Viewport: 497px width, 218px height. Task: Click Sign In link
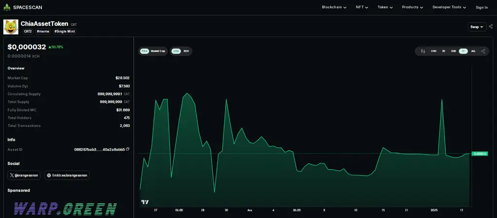tap(482, 8)
